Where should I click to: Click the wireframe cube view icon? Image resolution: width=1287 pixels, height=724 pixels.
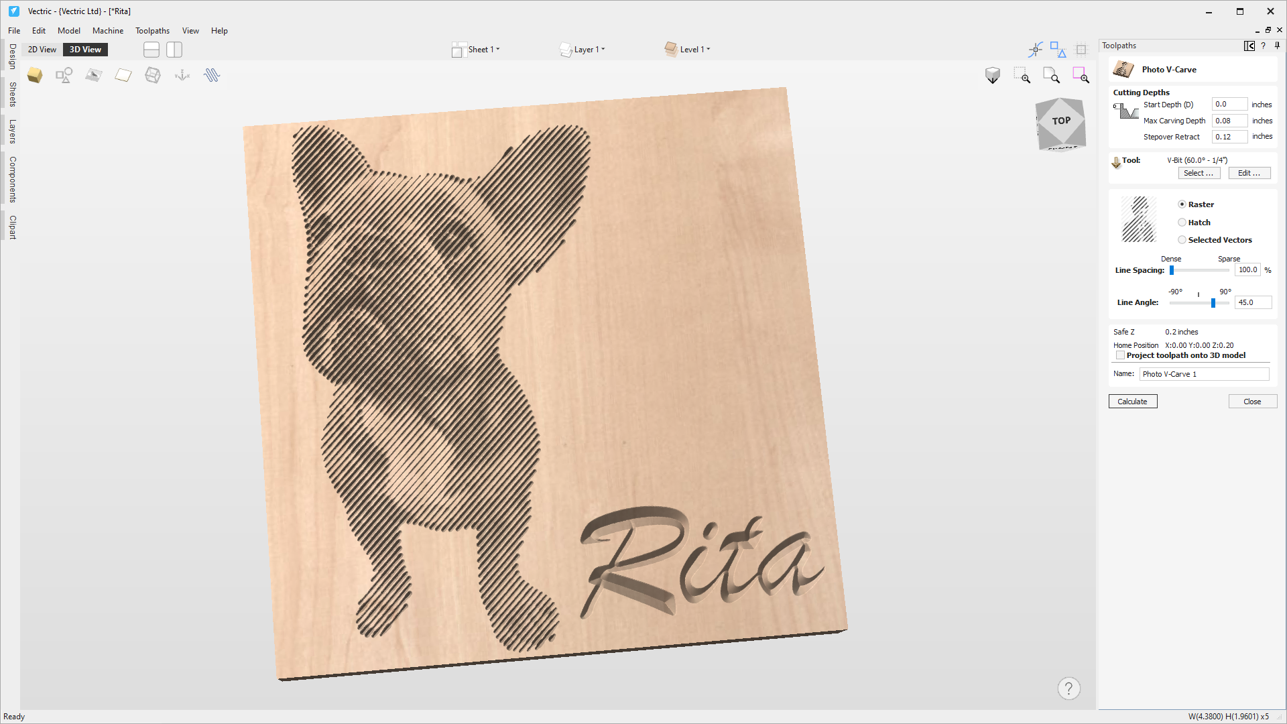[x=153, y=75]
